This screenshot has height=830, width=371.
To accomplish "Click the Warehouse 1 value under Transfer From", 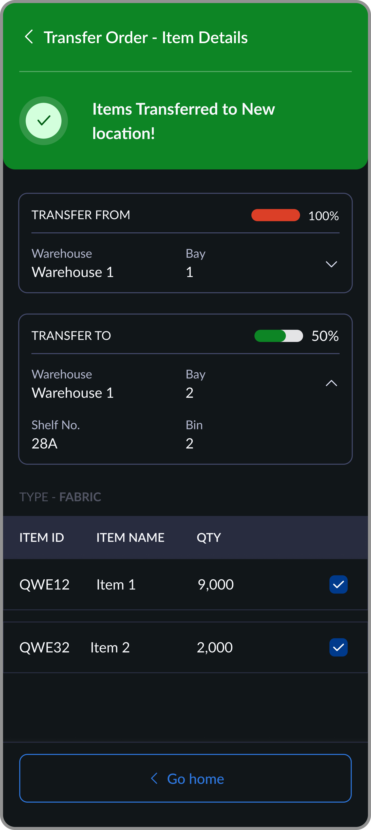I will click(x=73, y=272).
